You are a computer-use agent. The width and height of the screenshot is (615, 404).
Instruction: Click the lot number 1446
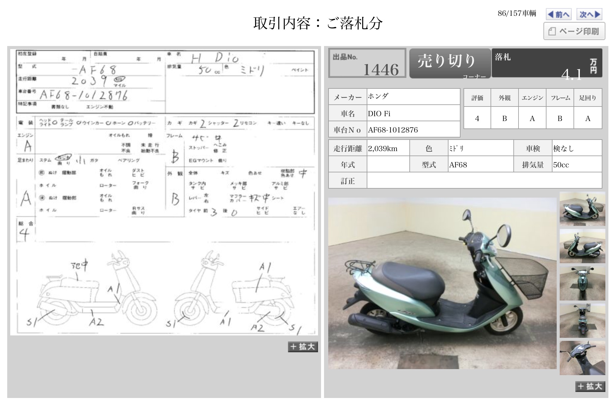click(x=381, y=69)
